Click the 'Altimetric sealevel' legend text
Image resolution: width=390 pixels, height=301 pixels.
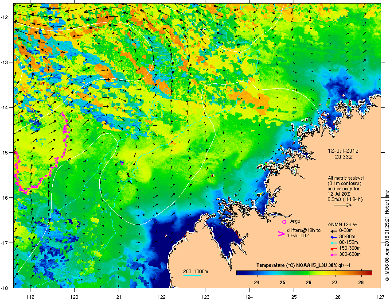point(346,178)
